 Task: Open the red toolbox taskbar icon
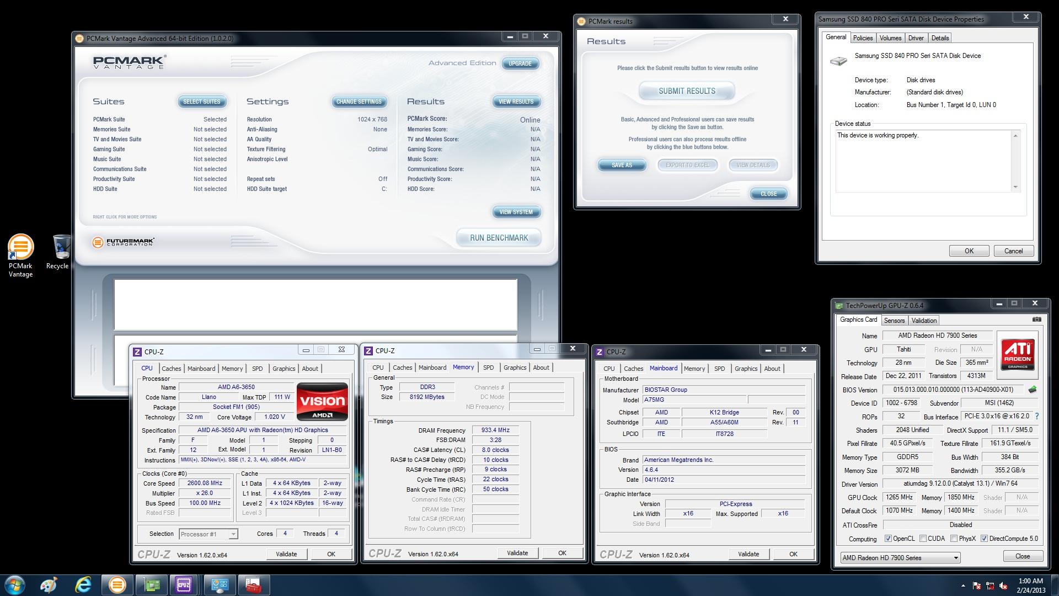point(253,584)
